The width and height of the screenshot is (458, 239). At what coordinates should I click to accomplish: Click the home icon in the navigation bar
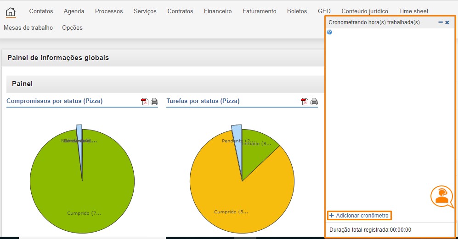(x=11, y=12)
